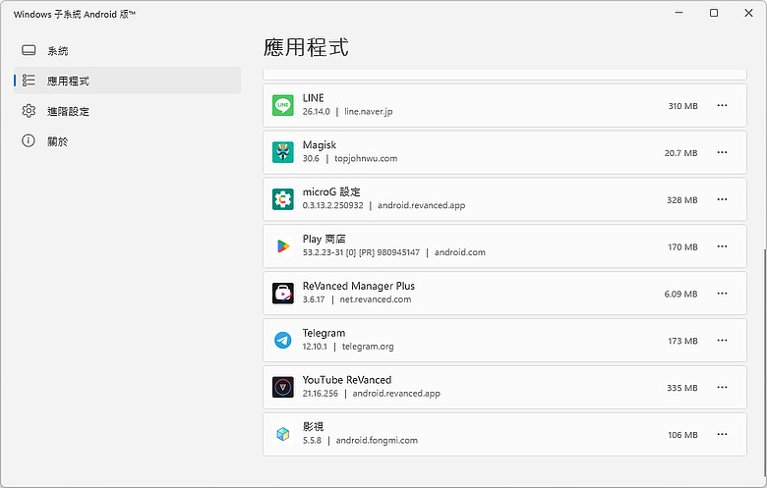Open more options for Play 商店
767x488 pixels.
(722, 246)
